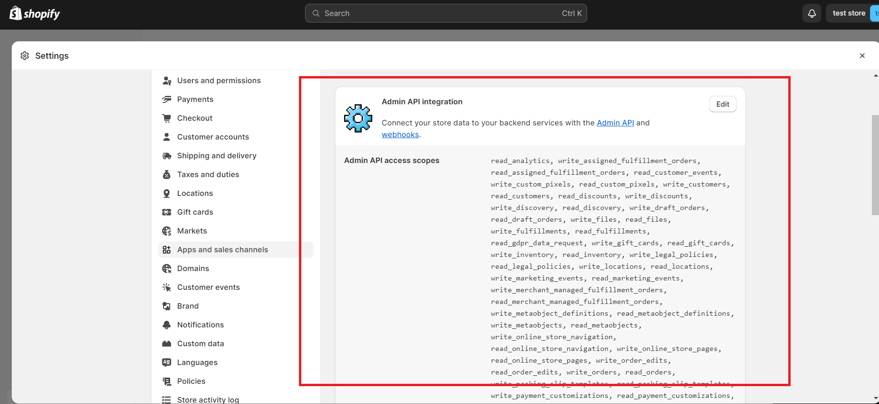Select Custom data
Image resolution: width=879 pixels, height=404 pixels.
click(x=236, y=344)
